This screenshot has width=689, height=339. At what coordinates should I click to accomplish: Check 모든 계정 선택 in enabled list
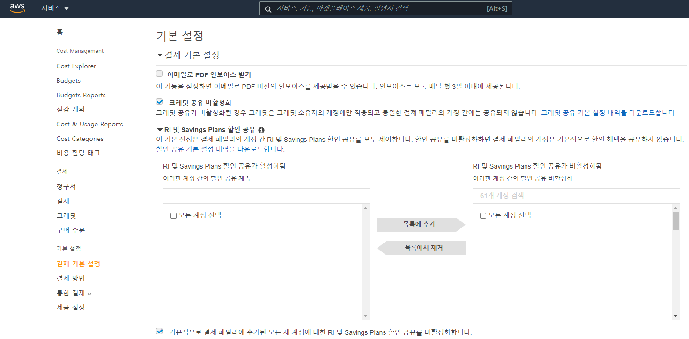pyautogui.click(x=173, y=215)
